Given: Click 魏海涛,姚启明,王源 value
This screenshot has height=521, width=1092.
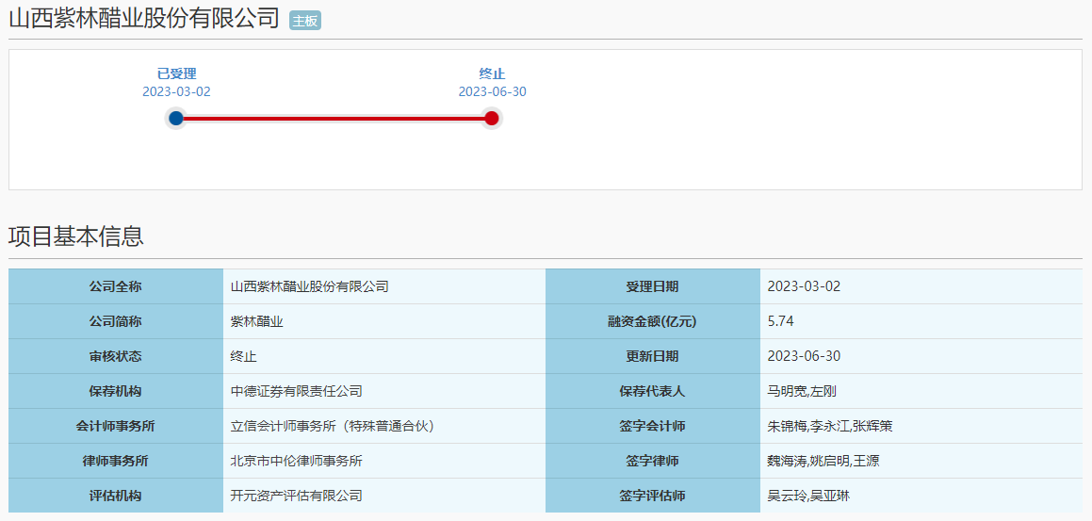Looking at the screenshot, I should coord(825,461).
